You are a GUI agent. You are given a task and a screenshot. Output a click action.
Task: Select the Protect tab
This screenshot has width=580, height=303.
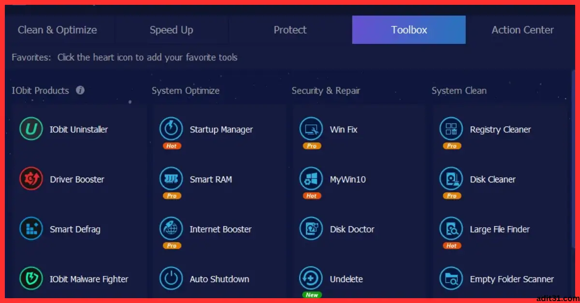[290, 30]
